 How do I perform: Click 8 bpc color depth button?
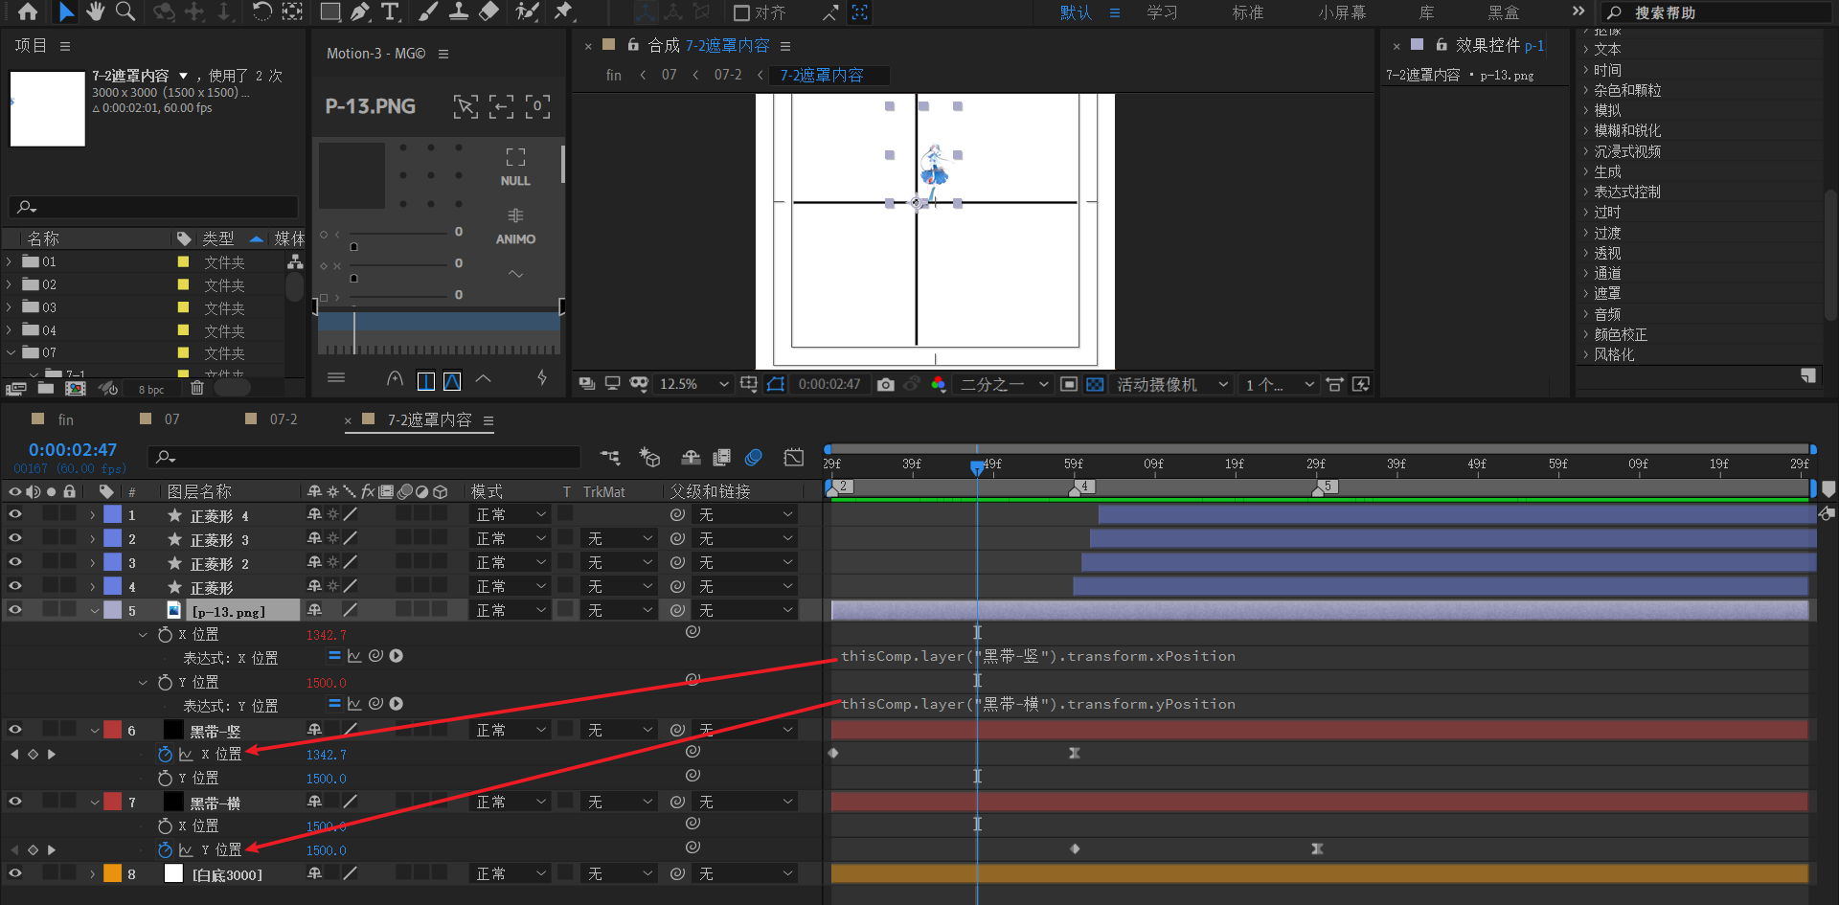(151, 389)
